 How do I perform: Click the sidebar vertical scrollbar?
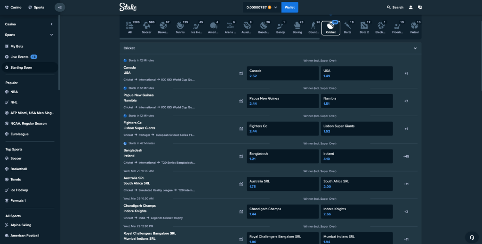[59, 52]
